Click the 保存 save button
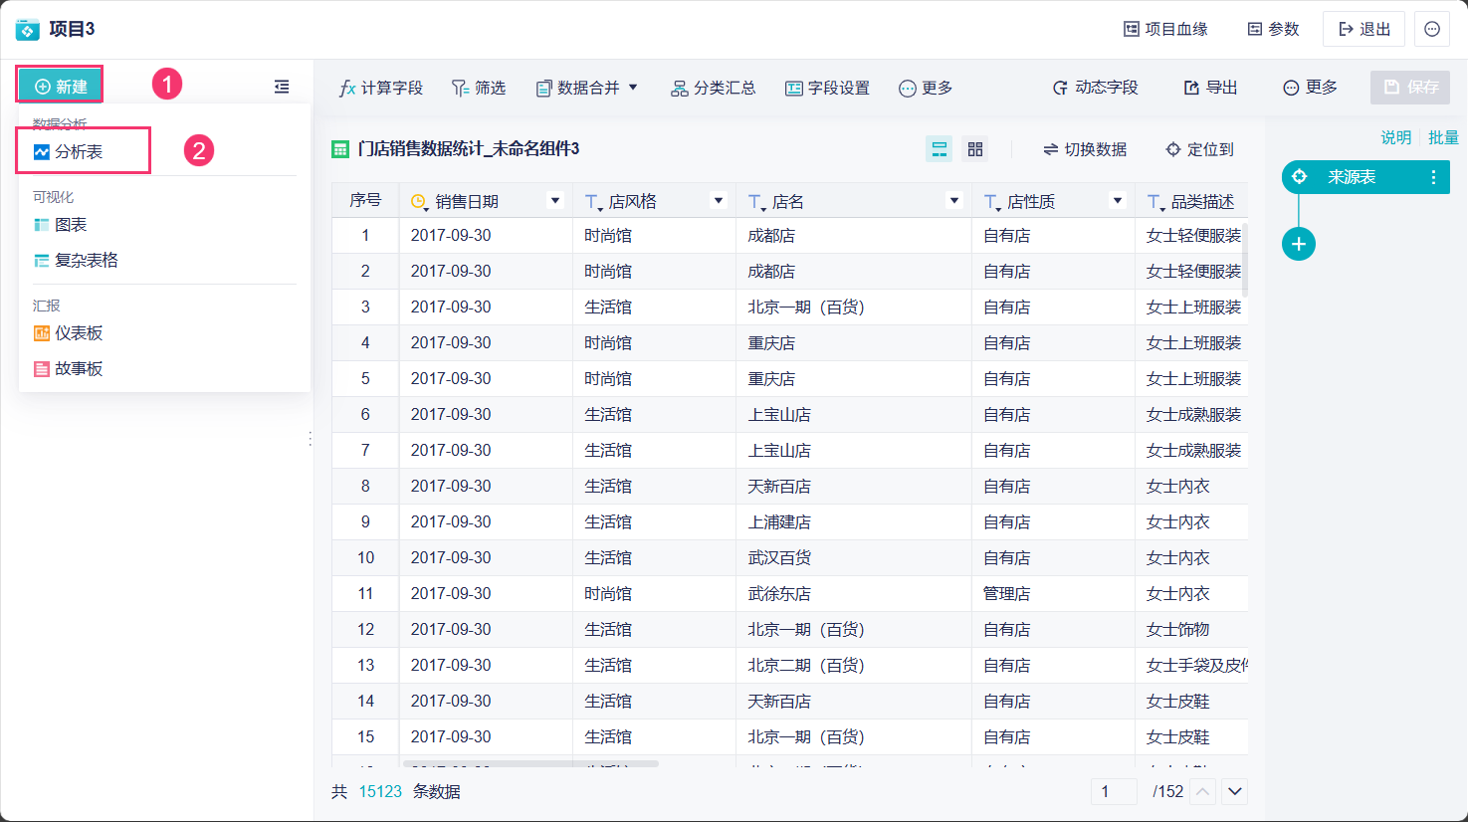1468x822 pixels. (1410, 88)
